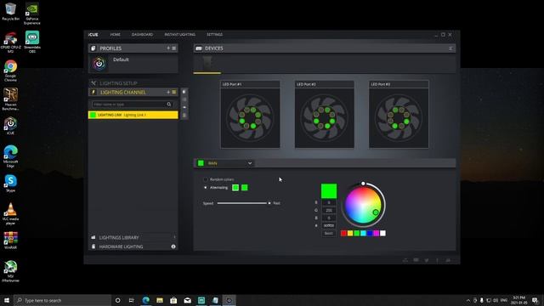Click the HARDWARE LIGHTING info icon
This screenshot has height=306, width=544.
173,246
